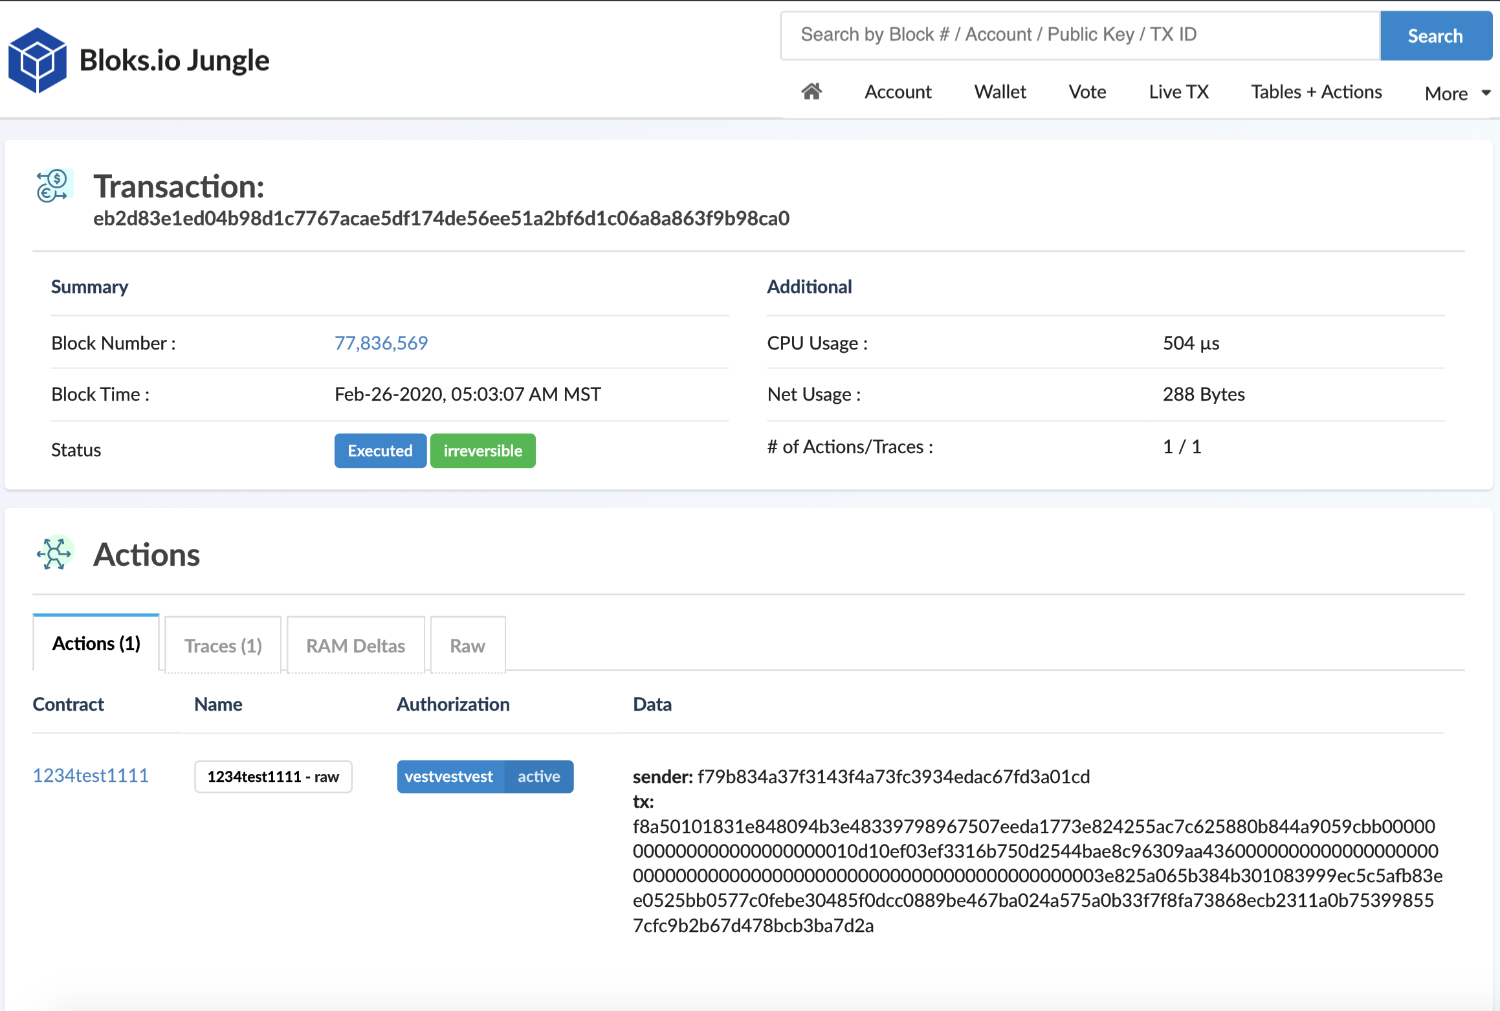The height and width of the screenshot is (1011, 1500).
Task: Expand the More dropdown arrow
Action: [x=1486, y=93]
